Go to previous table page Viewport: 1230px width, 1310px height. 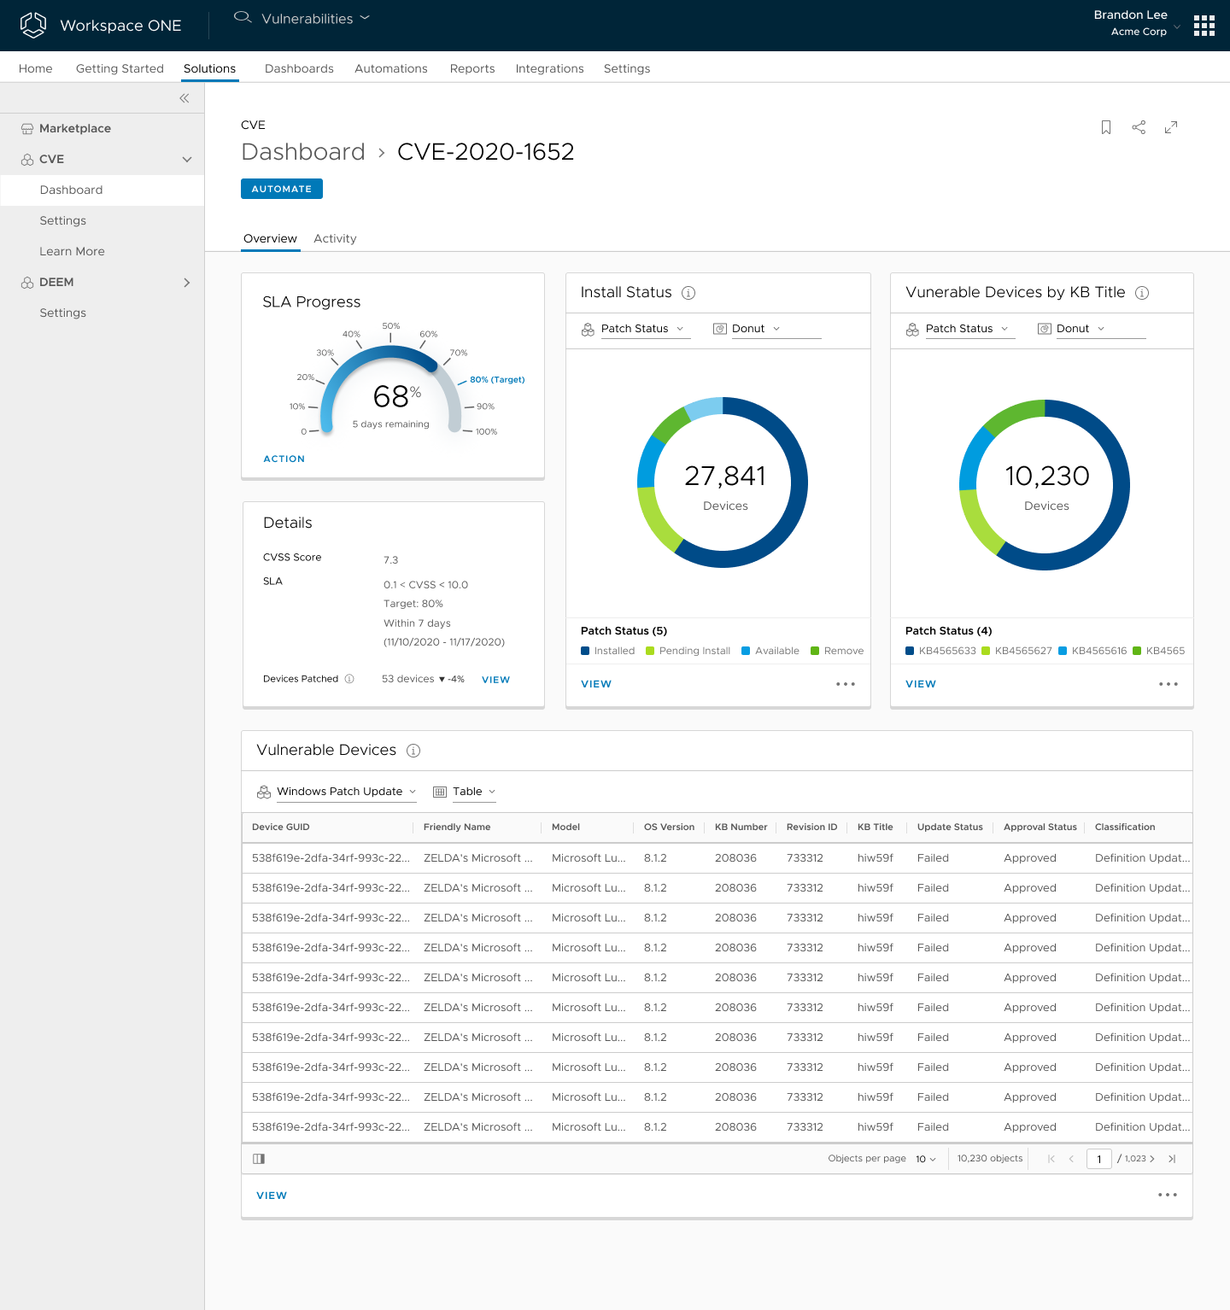point(1071,1159)
